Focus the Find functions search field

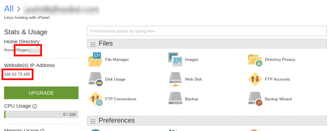207,31
